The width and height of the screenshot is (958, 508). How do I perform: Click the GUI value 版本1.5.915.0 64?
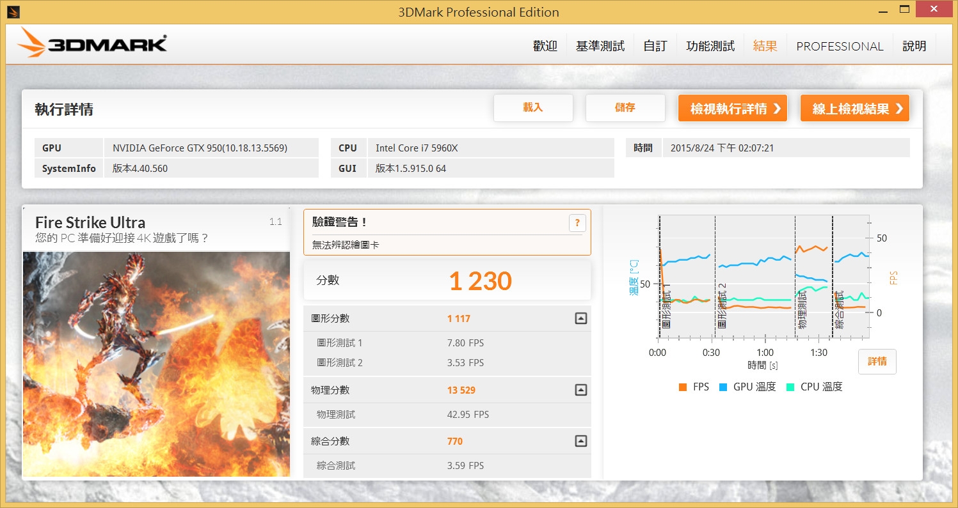(x=411, y=169)
